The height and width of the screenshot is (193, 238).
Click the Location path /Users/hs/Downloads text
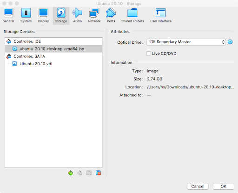tap(191, 87)
